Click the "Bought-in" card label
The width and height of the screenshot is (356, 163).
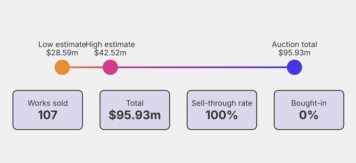pyautogui.click(x=309, y=103)
